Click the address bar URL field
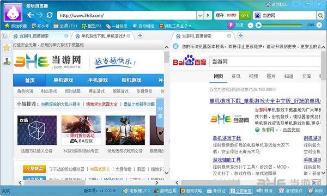 (127, 15)
